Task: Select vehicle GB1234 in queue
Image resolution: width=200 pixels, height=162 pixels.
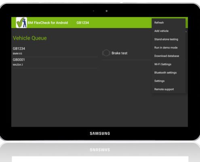Action: pyautogui.click(x=55, y=51)
